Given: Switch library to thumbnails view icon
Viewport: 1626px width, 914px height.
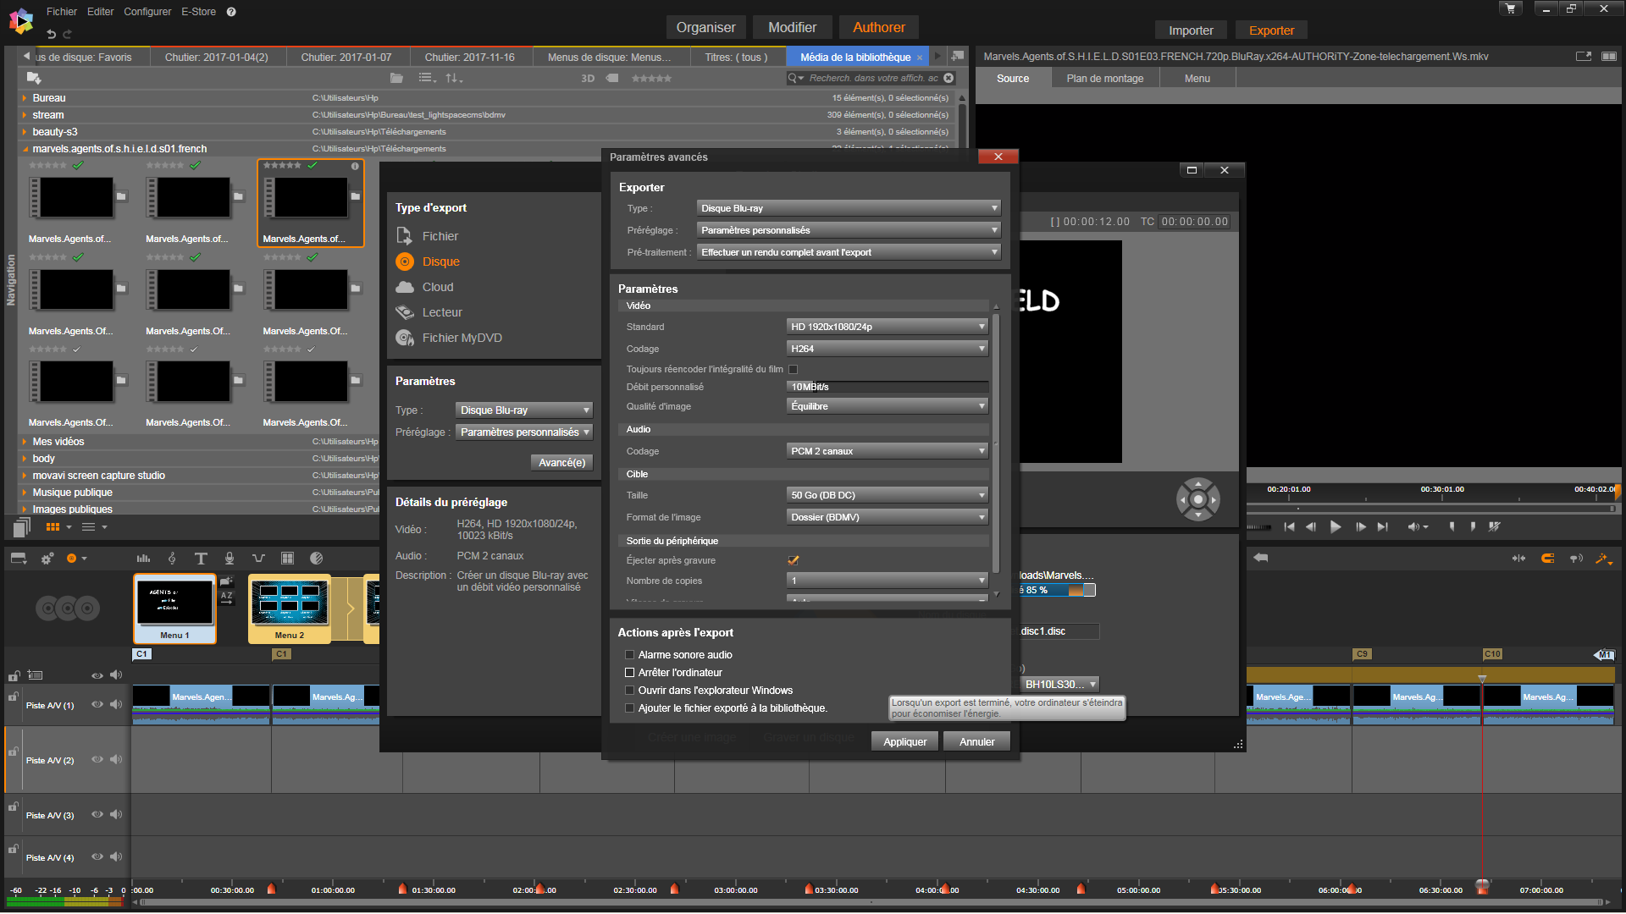Looking at the screenshot, I should (53, 526).
